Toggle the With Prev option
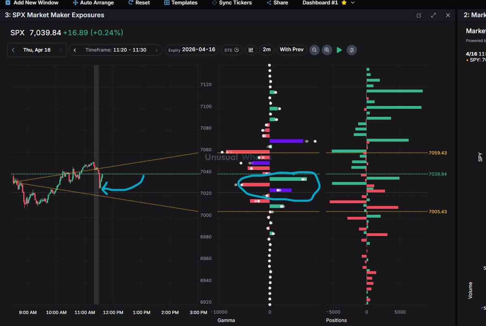Image resolution: width=486 pixels, height=326 pixels. point(292,50)
